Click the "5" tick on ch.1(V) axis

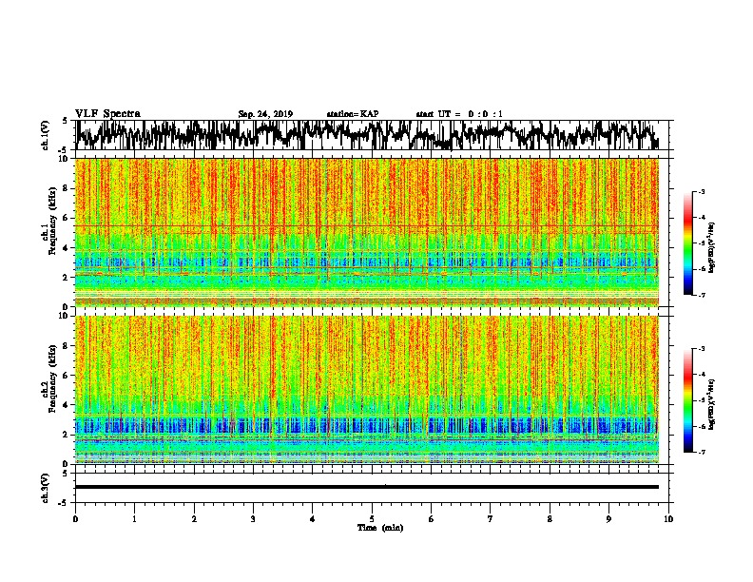[65, 122]
